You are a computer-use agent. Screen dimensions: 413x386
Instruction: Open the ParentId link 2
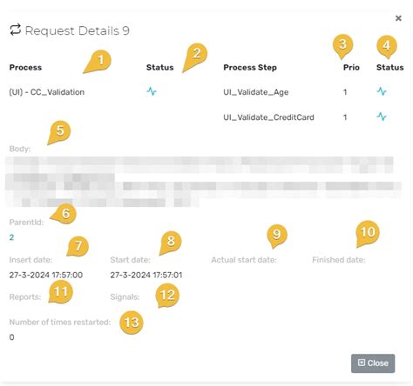(11, 237)
